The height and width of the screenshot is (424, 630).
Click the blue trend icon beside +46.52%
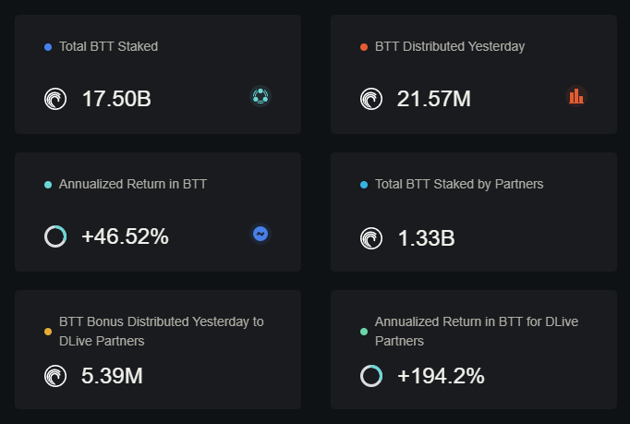pos(260,234)
